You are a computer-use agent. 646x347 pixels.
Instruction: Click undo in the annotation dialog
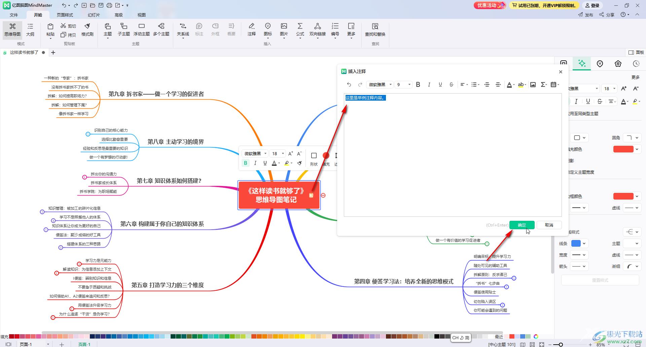(x=349, y=84)
